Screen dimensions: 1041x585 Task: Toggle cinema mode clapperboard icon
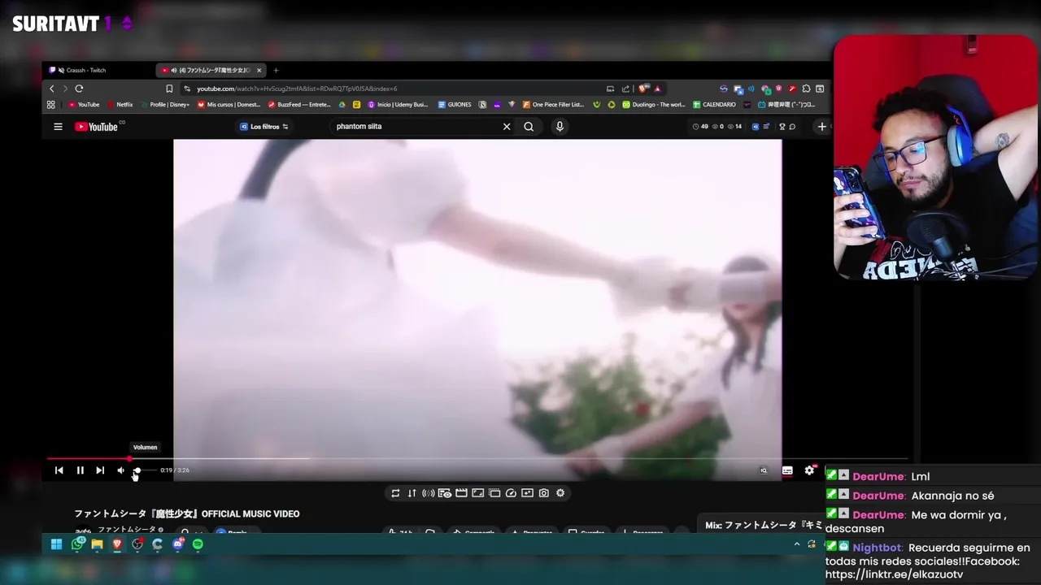461,493
